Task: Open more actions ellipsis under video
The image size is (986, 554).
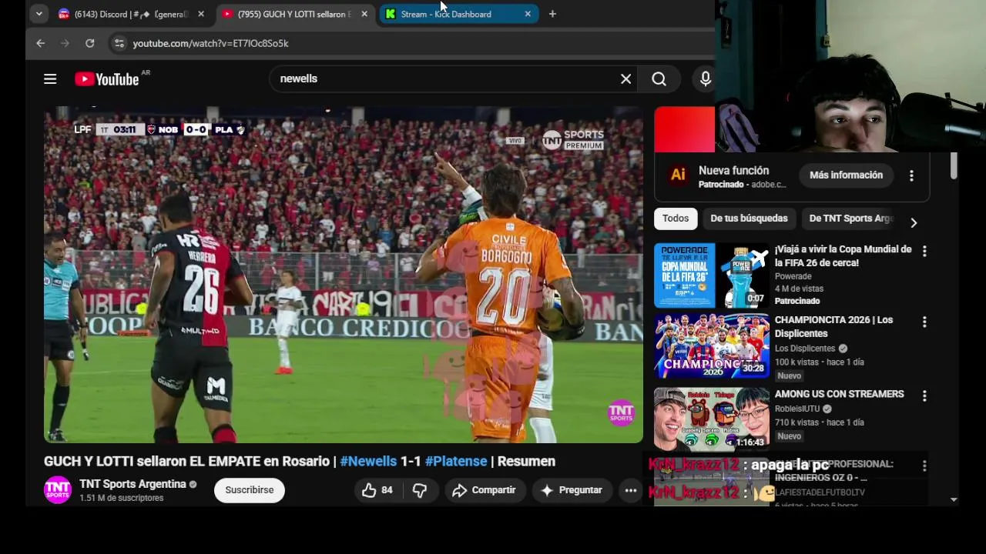Action: (630, 490)
